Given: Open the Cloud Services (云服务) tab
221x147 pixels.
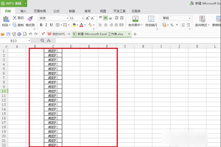Looking at the screenshot, I should pyautogui.click(x=136, y=11).
